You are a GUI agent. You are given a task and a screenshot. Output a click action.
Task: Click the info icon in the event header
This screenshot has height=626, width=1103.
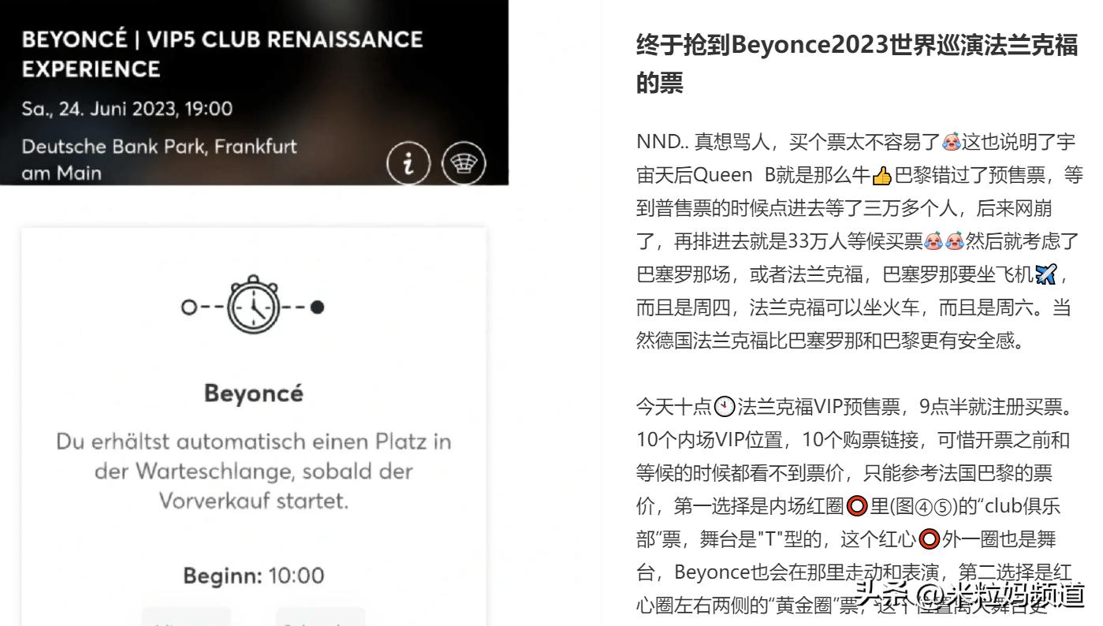(408, 163)
